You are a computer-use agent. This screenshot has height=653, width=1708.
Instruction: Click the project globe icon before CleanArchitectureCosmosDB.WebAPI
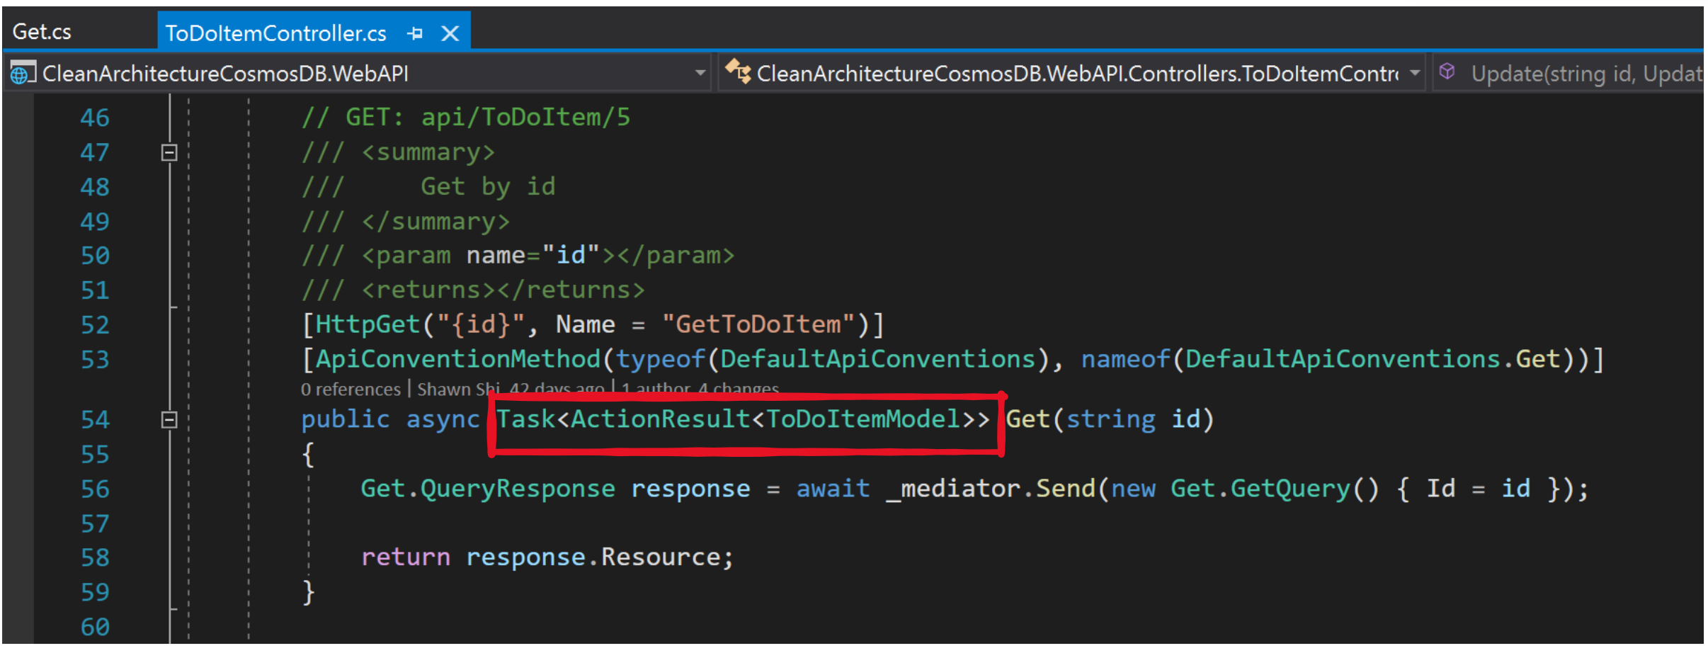(x=23, y=72)
